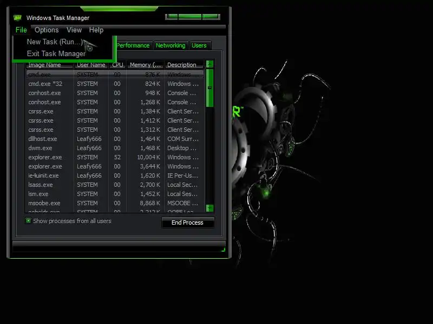Sort by the Image Name column header
The width and height of the screenshot is (433, 324).
click(49, 65)
